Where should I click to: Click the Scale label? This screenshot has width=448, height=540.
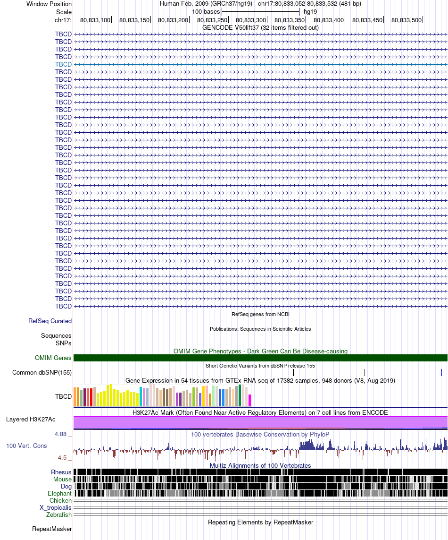64,12
